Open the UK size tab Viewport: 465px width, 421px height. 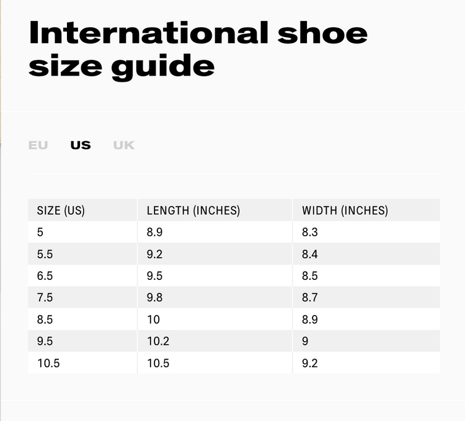pyautogui.click(x=123, y=145)
